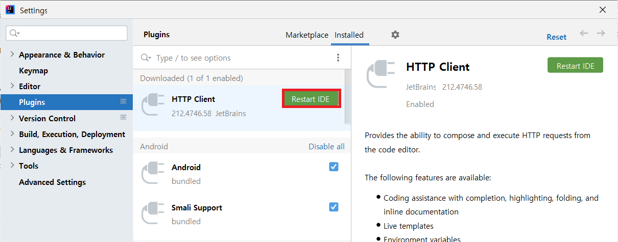Click project-level marker icon beside Plugins
Viewport: 618px width, 242px height.
(123, 102)
